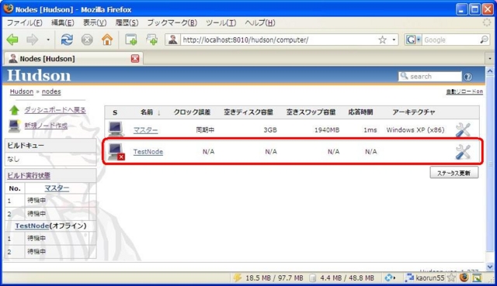The image size is (497, 286).
Task: Click the new tab toolbar icon
Action: [x=131, y=40]
